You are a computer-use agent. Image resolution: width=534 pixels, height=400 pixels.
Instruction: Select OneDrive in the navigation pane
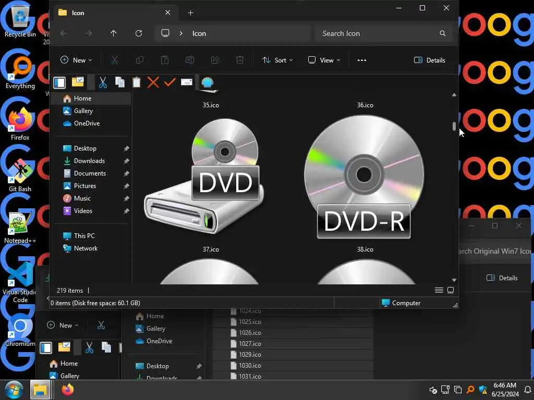(91, 123)
